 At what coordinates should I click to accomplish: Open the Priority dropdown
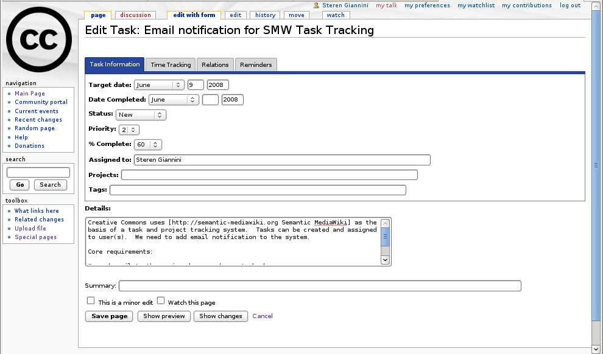coord(129,130)
